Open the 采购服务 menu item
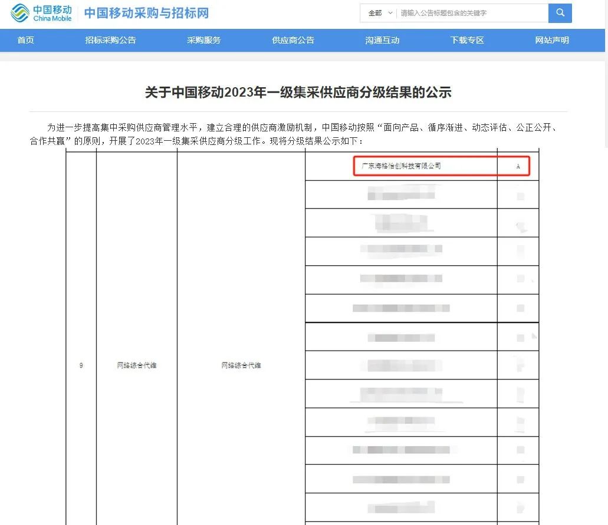This screenshot has height=525, width=608. pyautogui.click(x=203, y=40)
